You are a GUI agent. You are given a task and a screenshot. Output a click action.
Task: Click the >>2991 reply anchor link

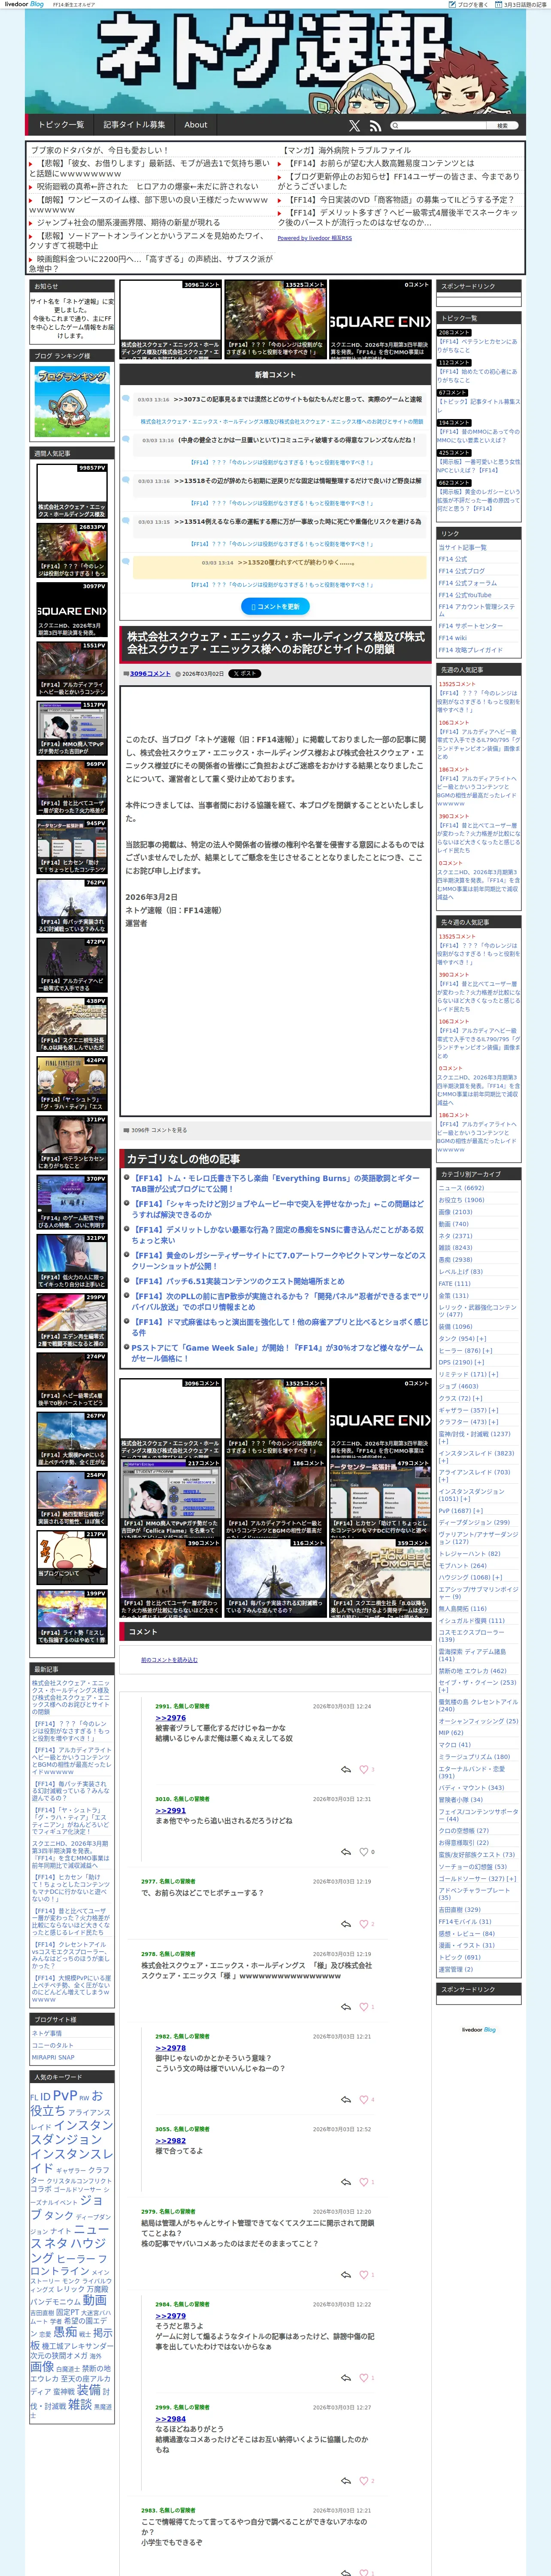point(170,1811)
